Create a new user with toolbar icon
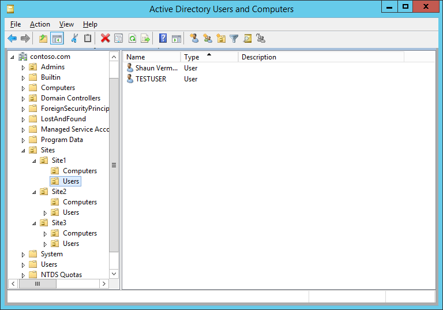 (x=194, y=38)
